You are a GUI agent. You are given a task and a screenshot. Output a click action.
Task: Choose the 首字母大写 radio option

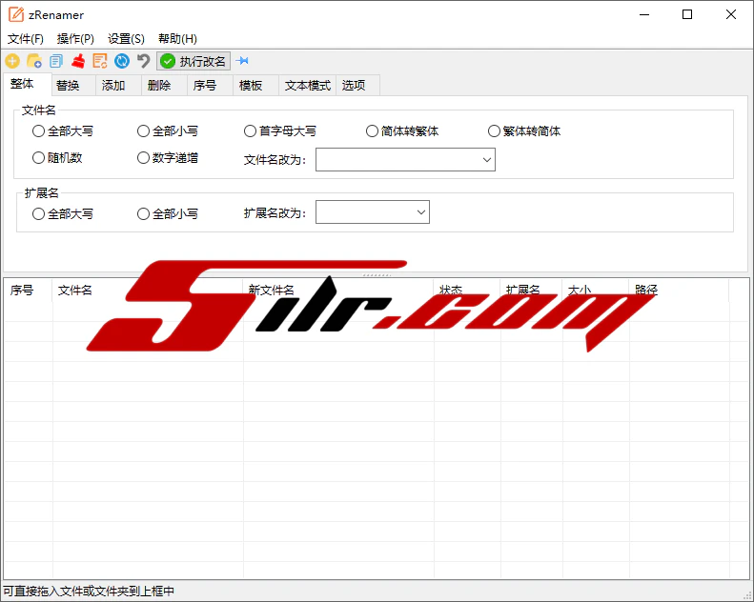coord(251,131)
